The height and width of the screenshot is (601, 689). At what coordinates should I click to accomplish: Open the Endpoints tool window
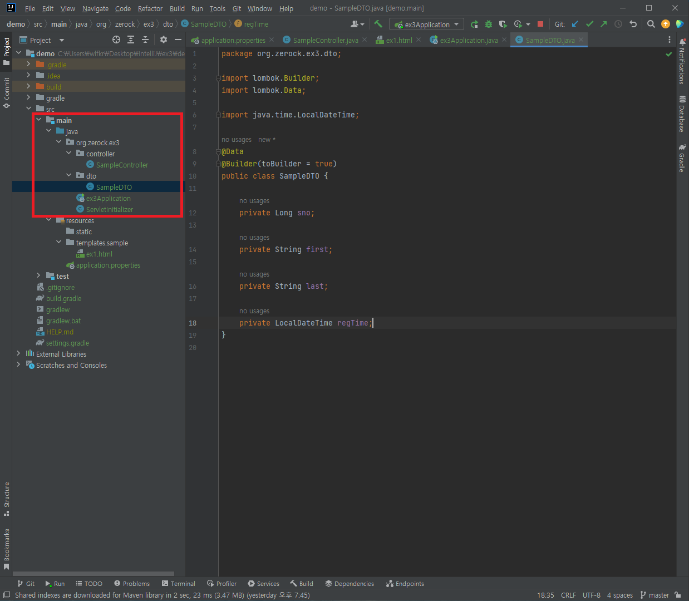pos(405,584)
